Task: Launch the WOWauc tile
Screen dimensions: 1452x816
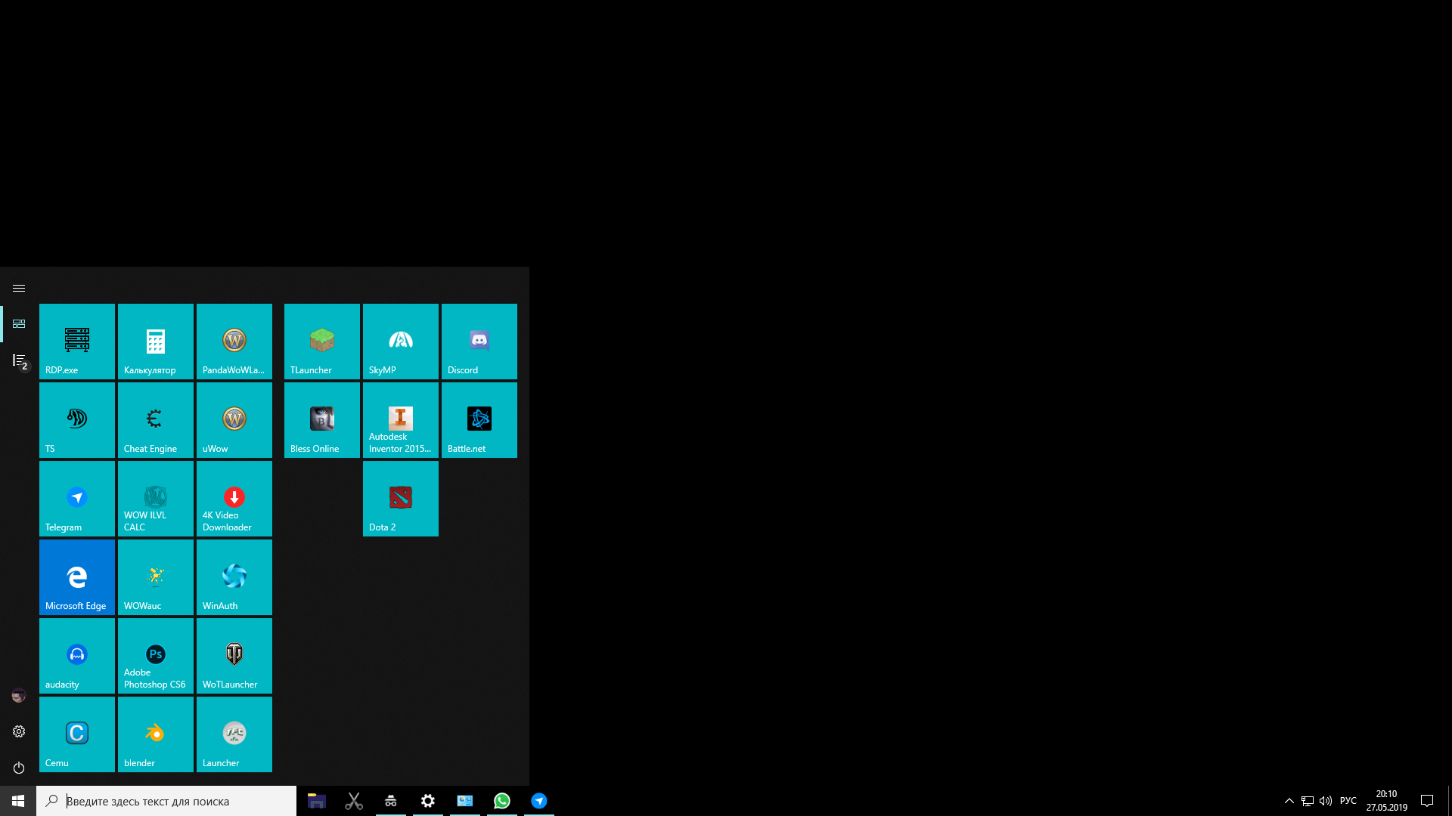Action: coord(156,577)
